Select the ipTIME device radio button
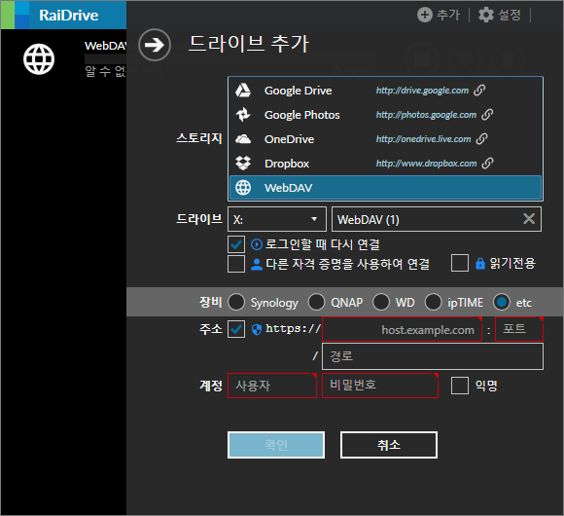 pyautogui.click(x=433, y=302)
